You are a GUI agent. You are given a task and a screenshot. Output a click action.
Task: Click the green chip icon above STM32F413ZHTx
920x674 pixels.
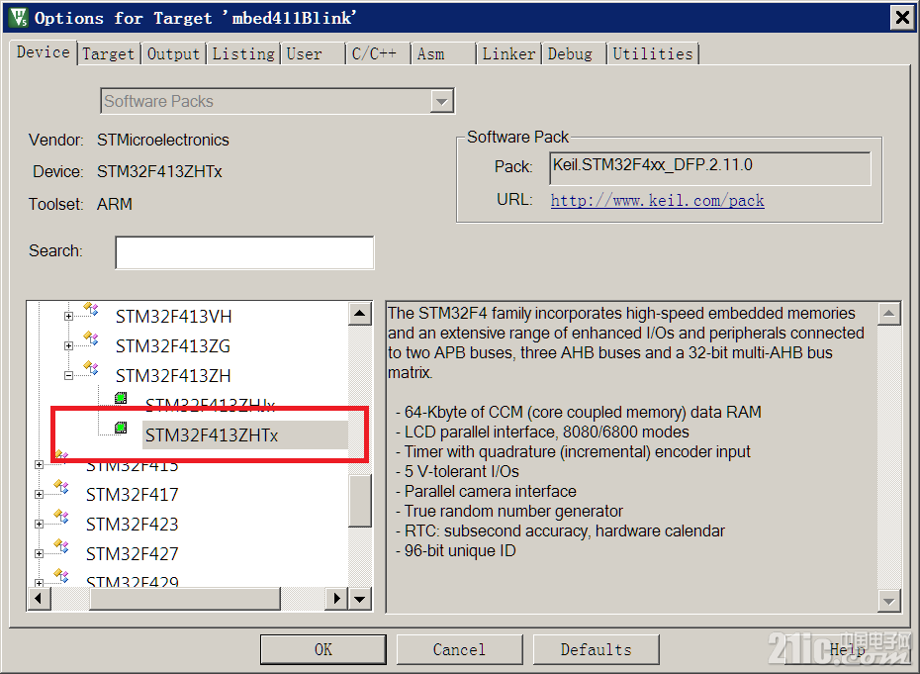[121, 398]
